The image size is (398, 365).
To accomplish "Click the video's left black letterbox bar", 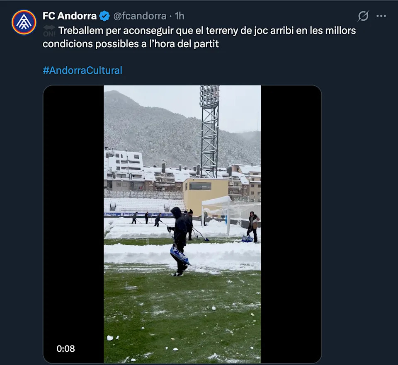I will 73,207.
